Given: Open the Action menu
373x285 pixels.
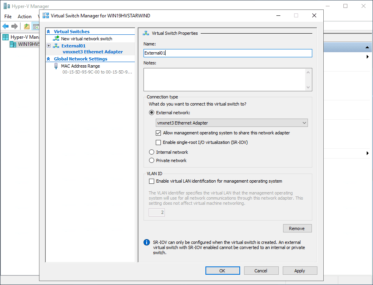Looking at the screenshot, I should (24, 17).
